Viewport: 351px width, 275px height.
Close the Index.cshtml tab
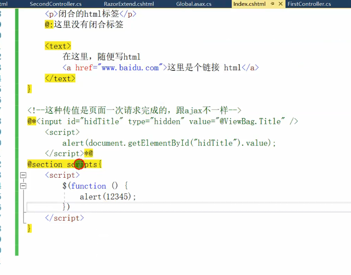(281, 4)
